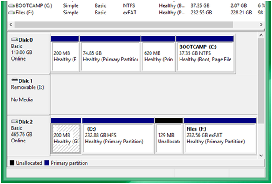Viewport: 272px width, 184px height.
Task: Click the Files (F:) volume drive icon
Action: 11,13
